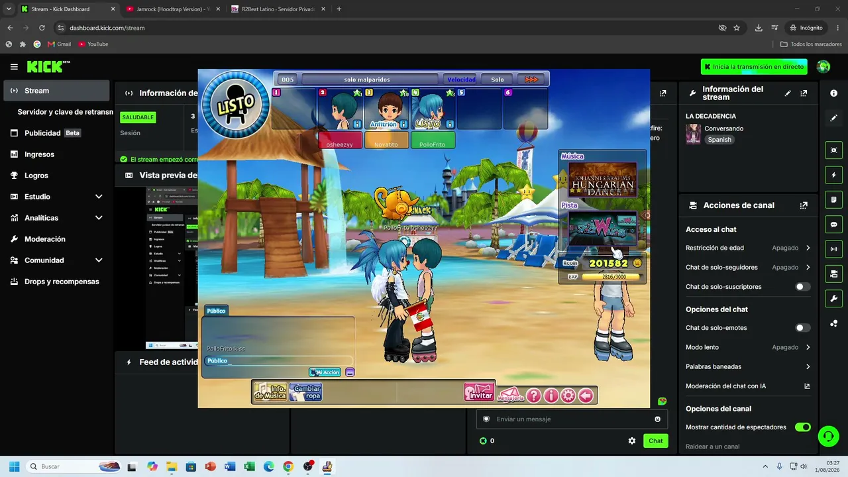The image size is (848, 477).
Task: Switch to the R2Beat Latino tab
Action: tap(278, 9)
